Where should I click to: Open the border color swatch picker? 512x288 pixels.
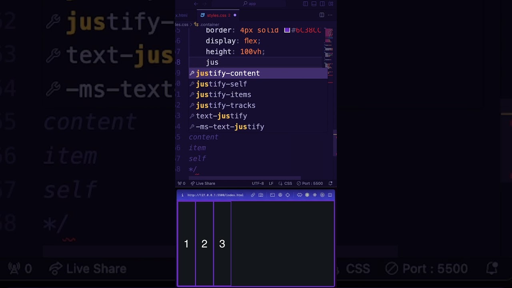[287, 30]
